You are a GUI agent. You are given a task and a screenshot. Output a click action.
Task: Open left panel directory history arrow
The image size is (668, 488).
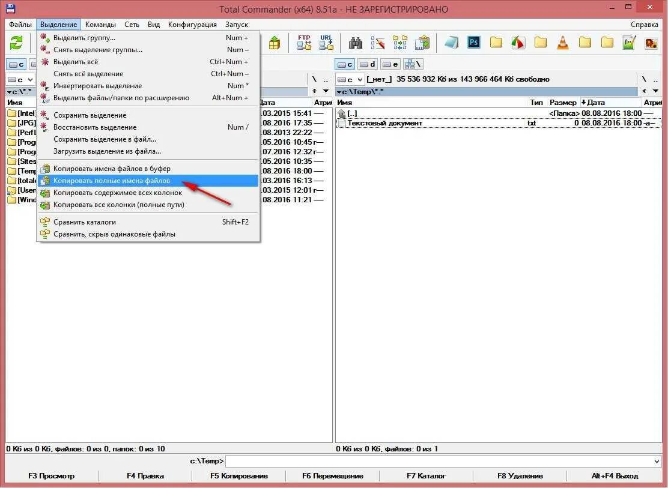click(326, 91)
